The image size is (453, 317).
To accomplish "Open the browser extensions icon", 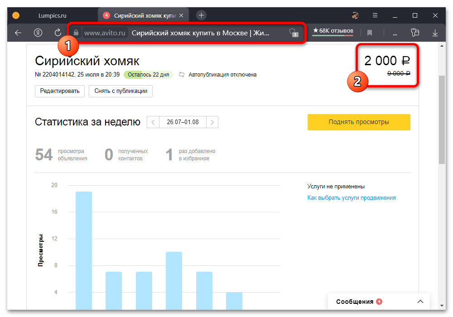I will click(x=414, y=33).
